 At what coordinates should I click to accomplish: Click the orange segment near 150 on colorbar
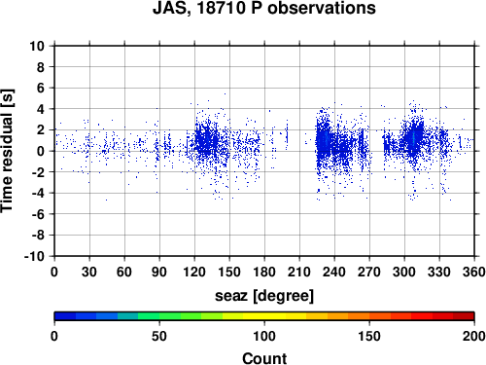369,316
